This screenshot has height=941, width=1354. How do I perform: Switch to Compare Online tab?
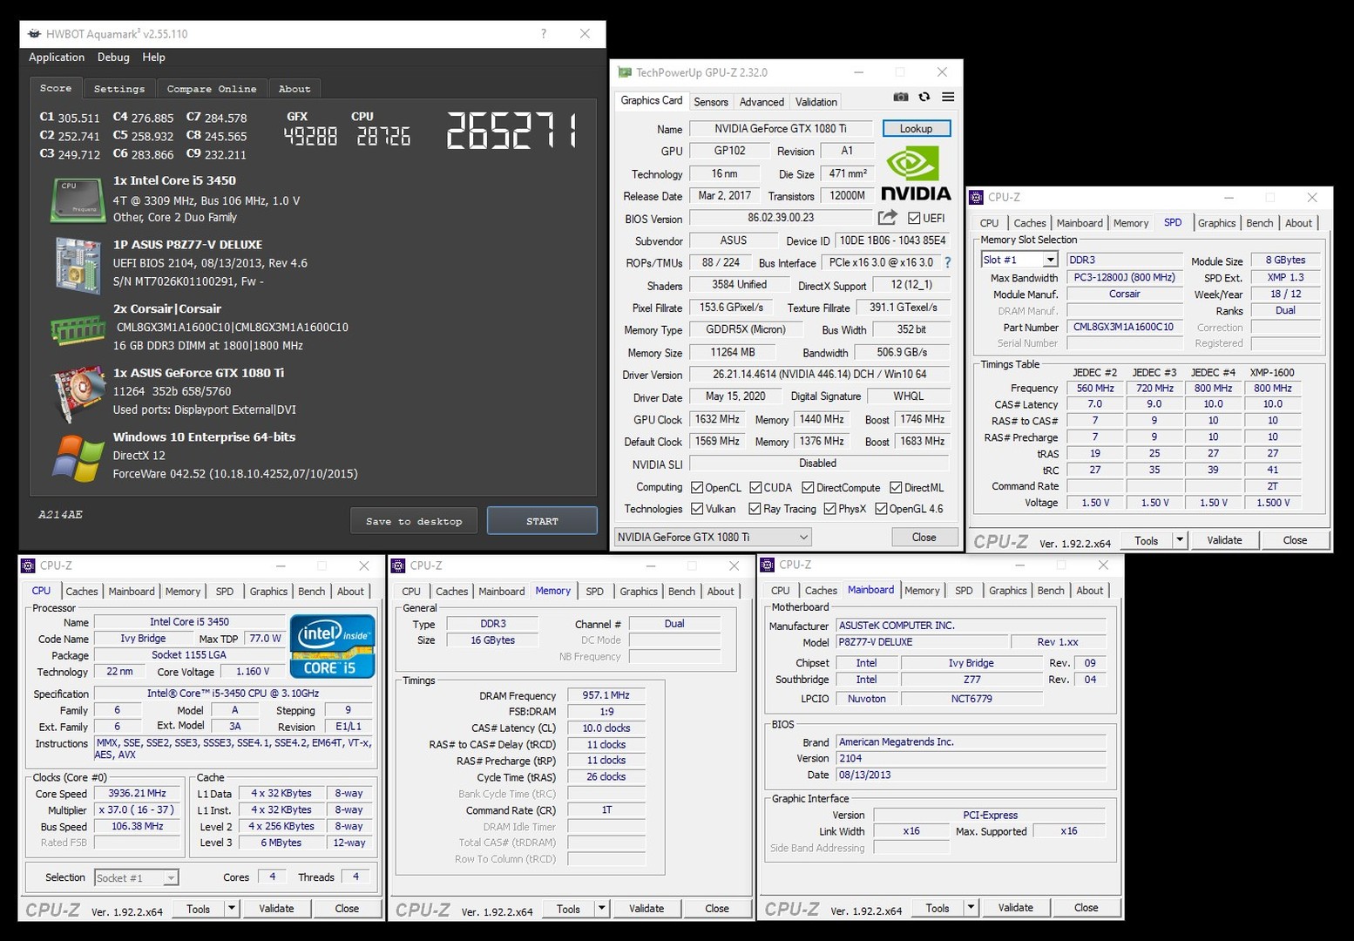click(212, 89)
